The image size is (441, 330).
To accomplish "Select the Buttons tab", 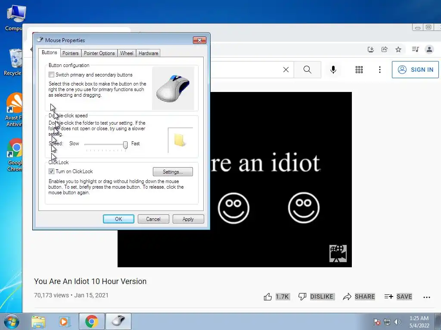I will tap(50, 52).
